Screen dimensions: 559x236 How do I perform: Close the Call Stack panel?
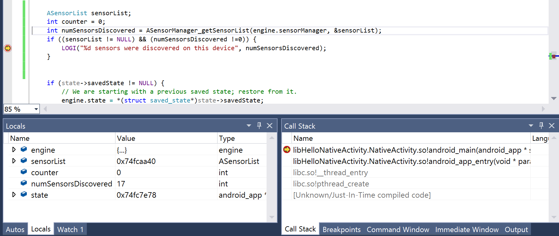tap(552, 126)
